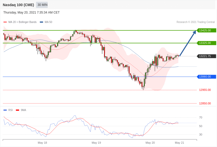This screenshot has width=217, height=147.
Task: Click the May 20 date axis label
Action: click(x=150, y=143)
